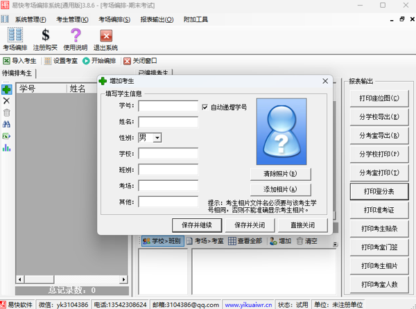This screenshot has height=309, width=416.
Task: Open 注册购买 with the dollar icon
Action: pos(46,39)
